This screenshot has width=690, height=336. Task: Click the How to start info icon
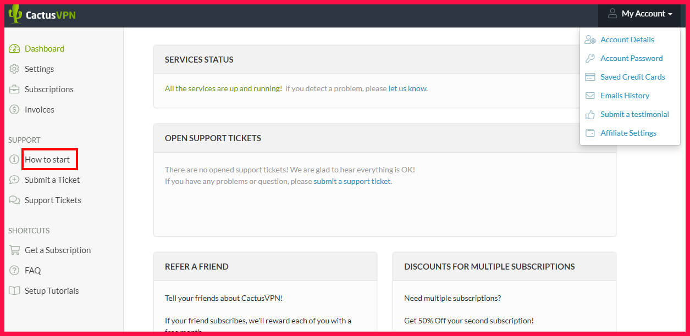(x=14, y=159)
